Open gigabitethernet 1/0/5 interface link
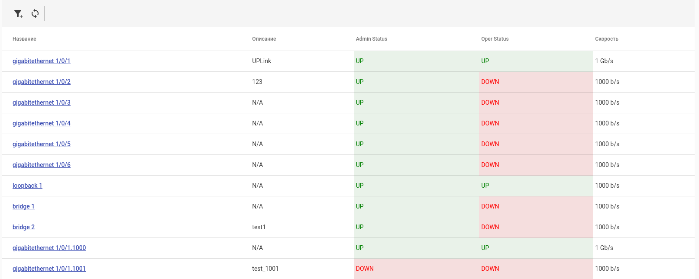 [x=41, y=144]
